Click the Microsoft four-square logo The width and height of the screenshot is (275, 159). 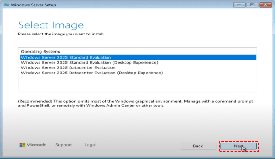click(x=22, y=145)
